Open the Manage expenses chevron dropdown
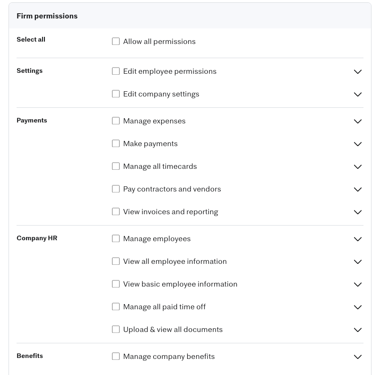 coord(357,122)
